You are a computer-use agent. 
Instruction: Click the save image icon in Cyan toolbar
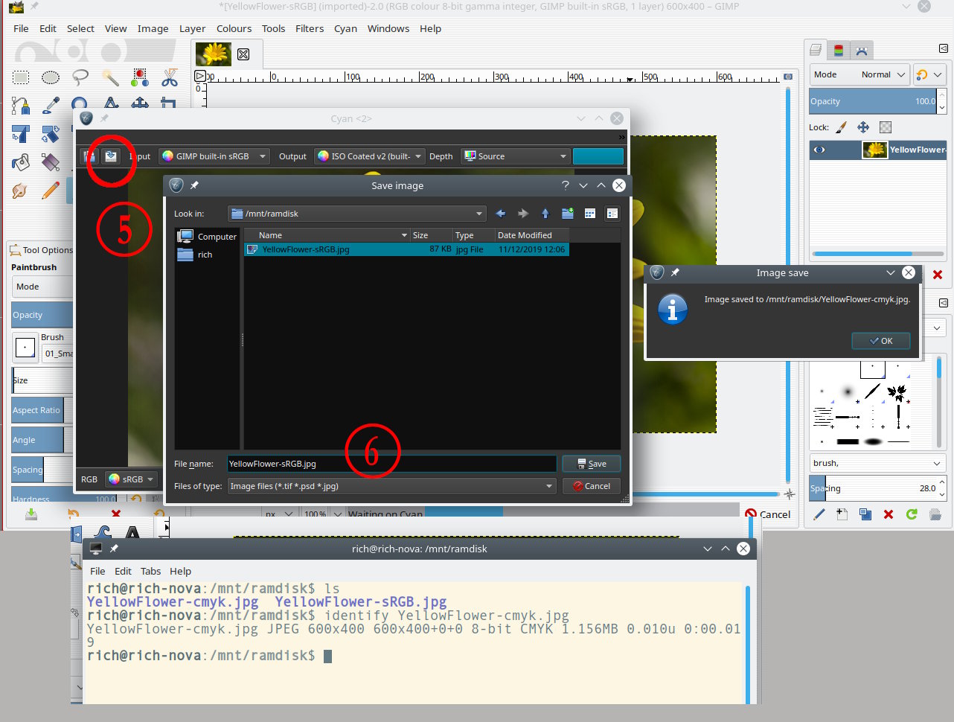111,156
